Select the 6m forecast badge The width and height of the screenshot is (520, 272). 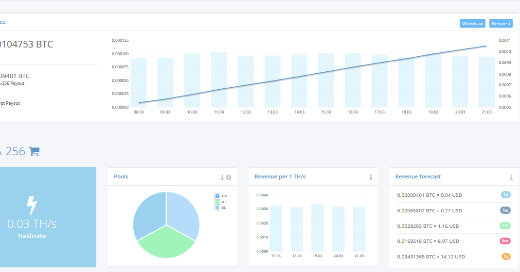pyautogui.click(x=505, y=241)
